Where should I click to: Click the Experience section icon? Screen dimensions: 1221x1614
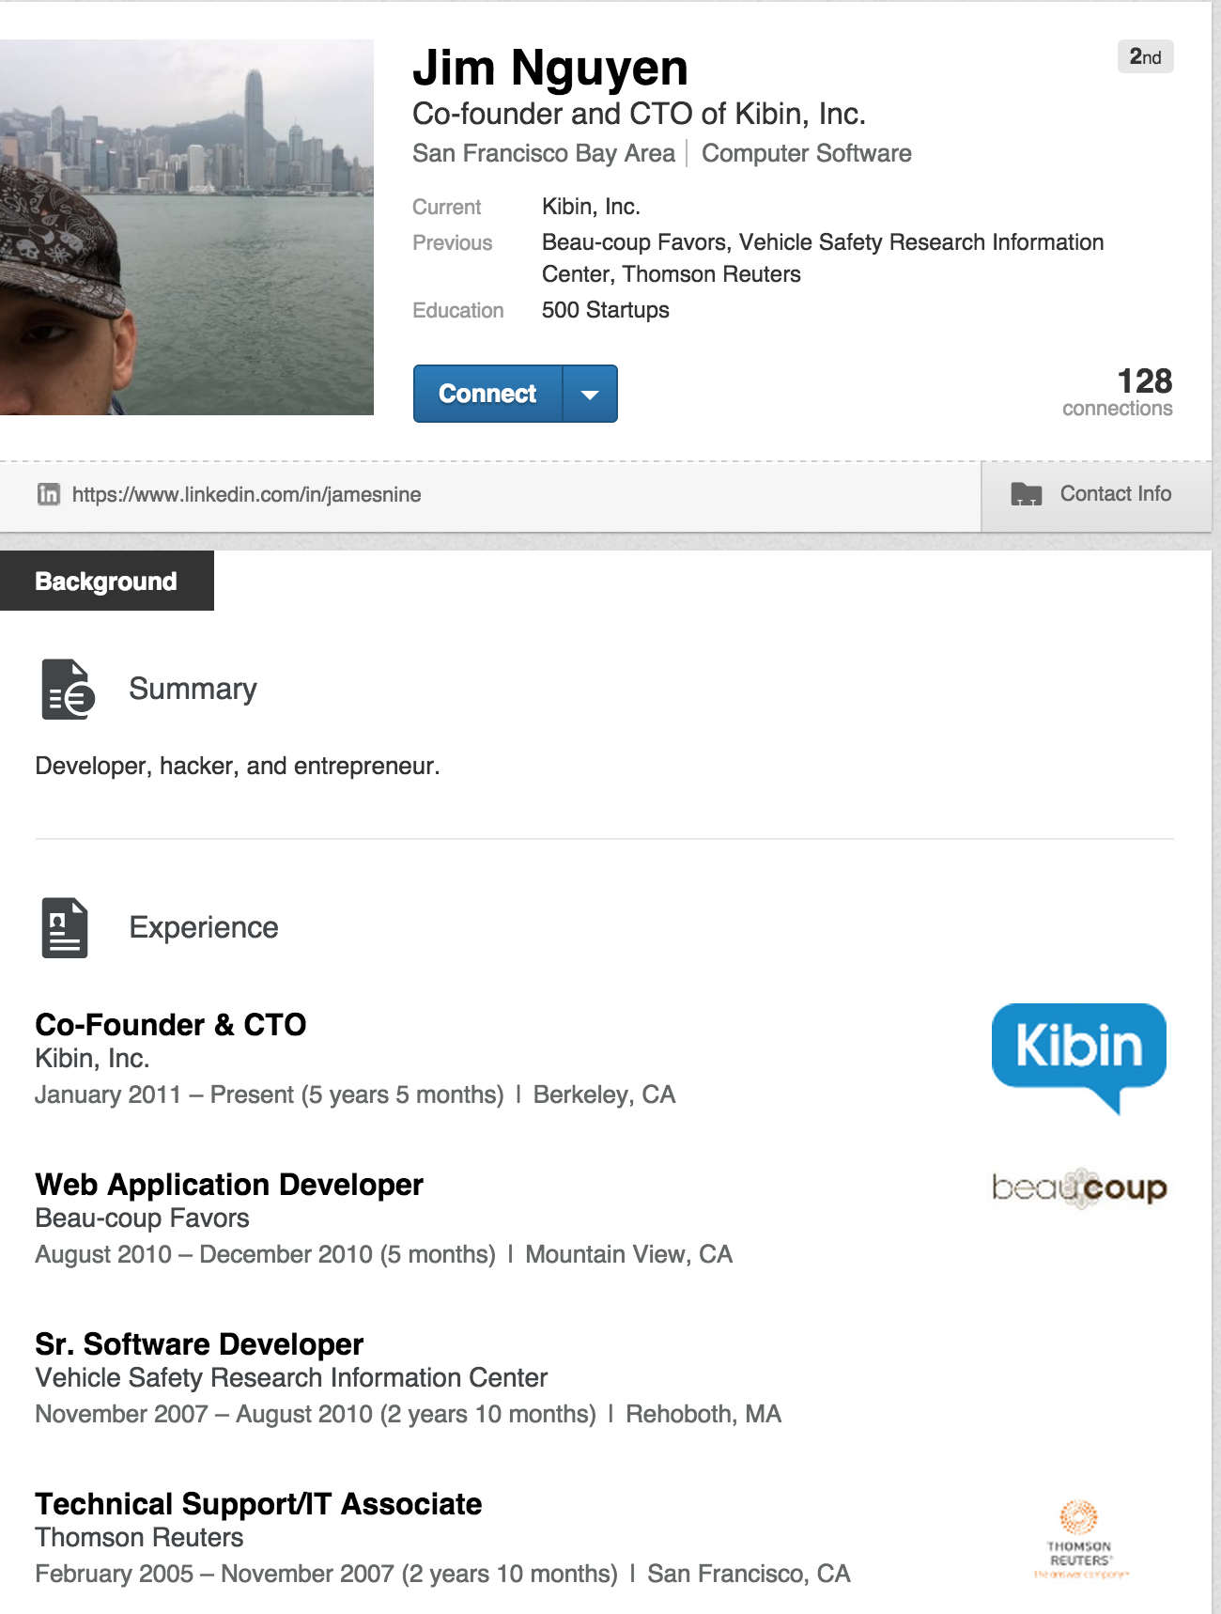point(65,927)
